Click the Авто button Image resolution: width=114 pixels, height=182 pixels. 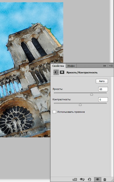pyautogui.click(x=102, y=81)
